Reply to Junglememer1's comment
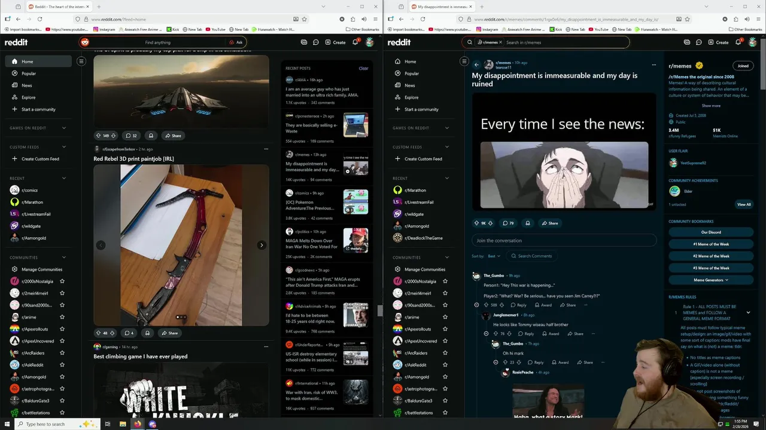This screenshot has width=766, height=430. pyautogui.click(x=525, y=334)
